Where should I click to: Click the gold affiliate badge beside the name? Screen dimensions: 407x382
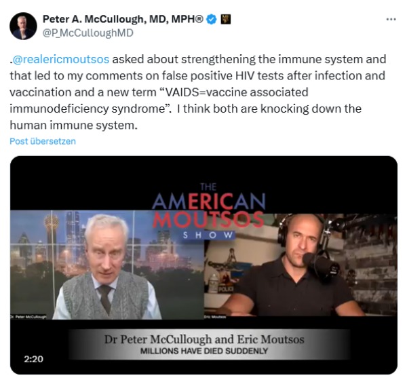[226, 19]
